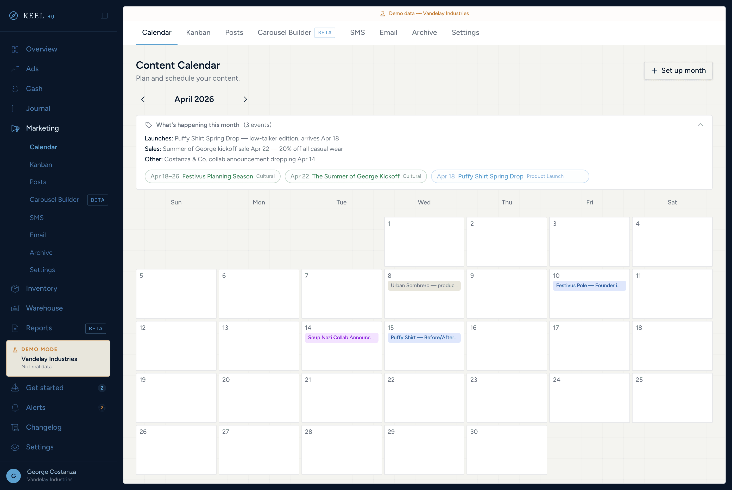Click the Alerts bell icon
Viewport: 732px width, 490px height.
[15, 408]
